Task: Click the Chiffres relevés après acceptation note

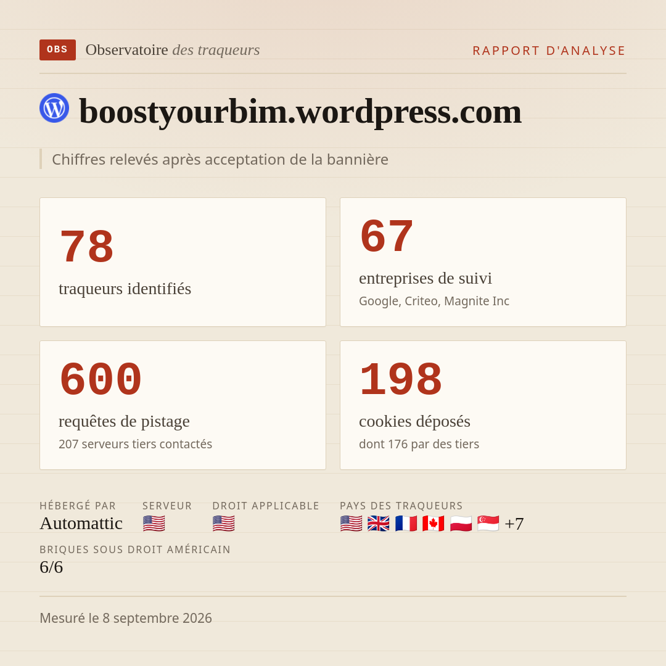Action: 220,159
